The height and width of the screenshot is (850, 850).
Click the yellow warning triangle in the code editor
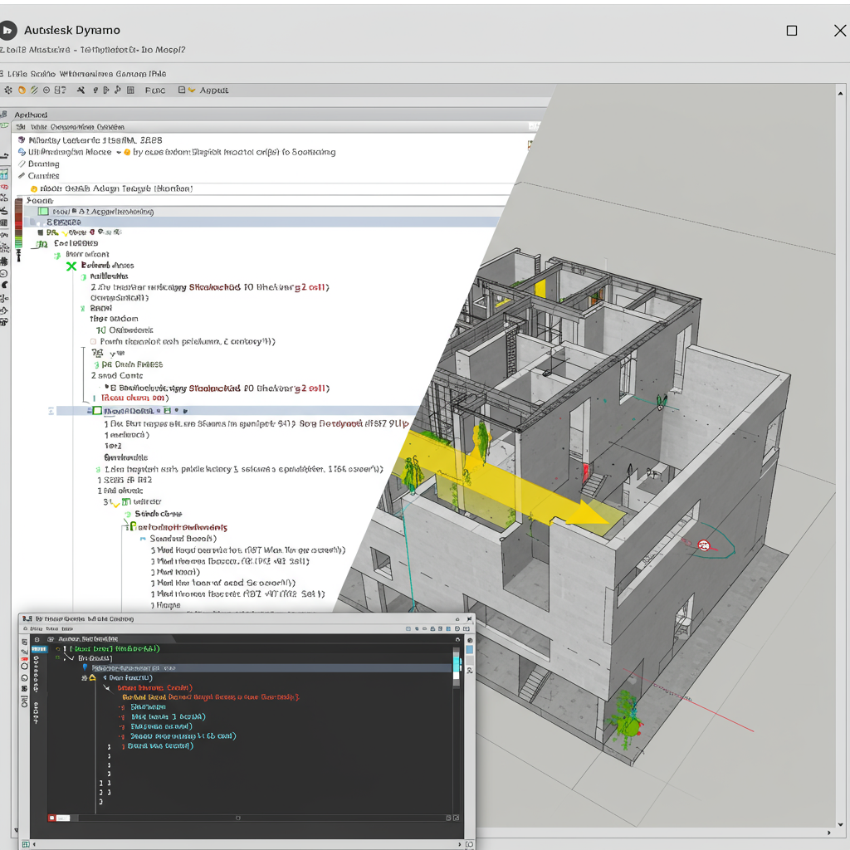click(93, 678)
